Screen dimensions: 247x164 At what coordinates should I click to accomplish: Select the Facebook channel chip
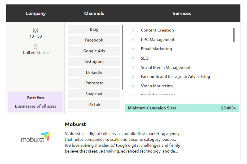(x=94, y=40)
